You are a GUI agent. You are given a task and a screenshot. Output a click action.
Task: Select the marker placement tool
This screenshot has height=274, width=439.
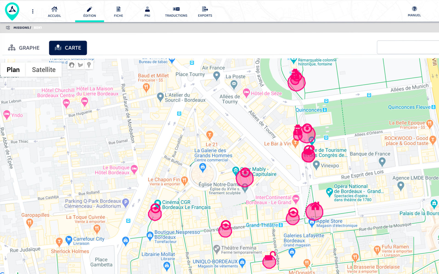[89, 65]
